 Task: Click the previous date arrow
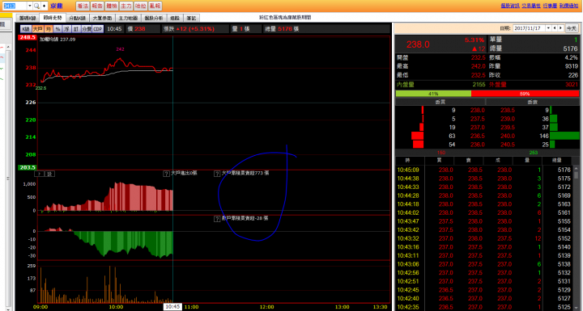pyautogui.click(x=555, y=28)
